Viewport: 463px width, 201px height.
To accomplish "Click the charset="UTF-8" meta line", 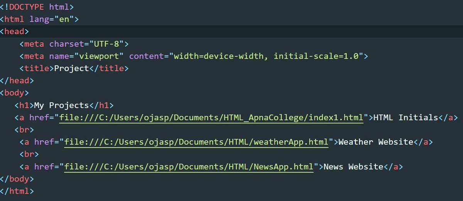I will point(74,44).
